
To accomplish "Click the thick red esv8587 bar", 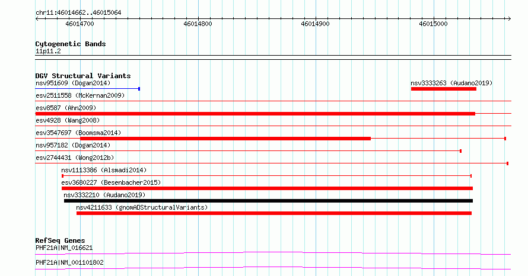I will click(255, 114).
